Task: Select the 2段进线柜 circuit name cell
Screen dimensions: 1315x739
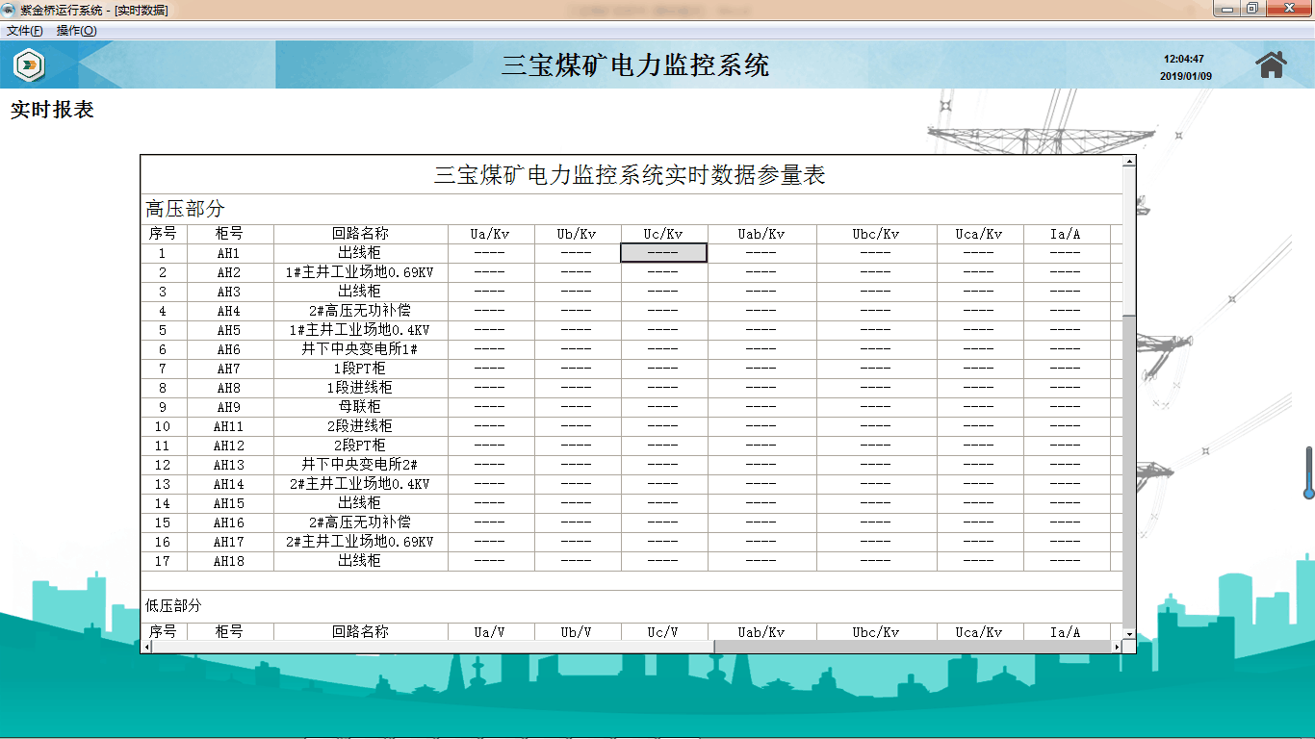Action: click(360, 426)
